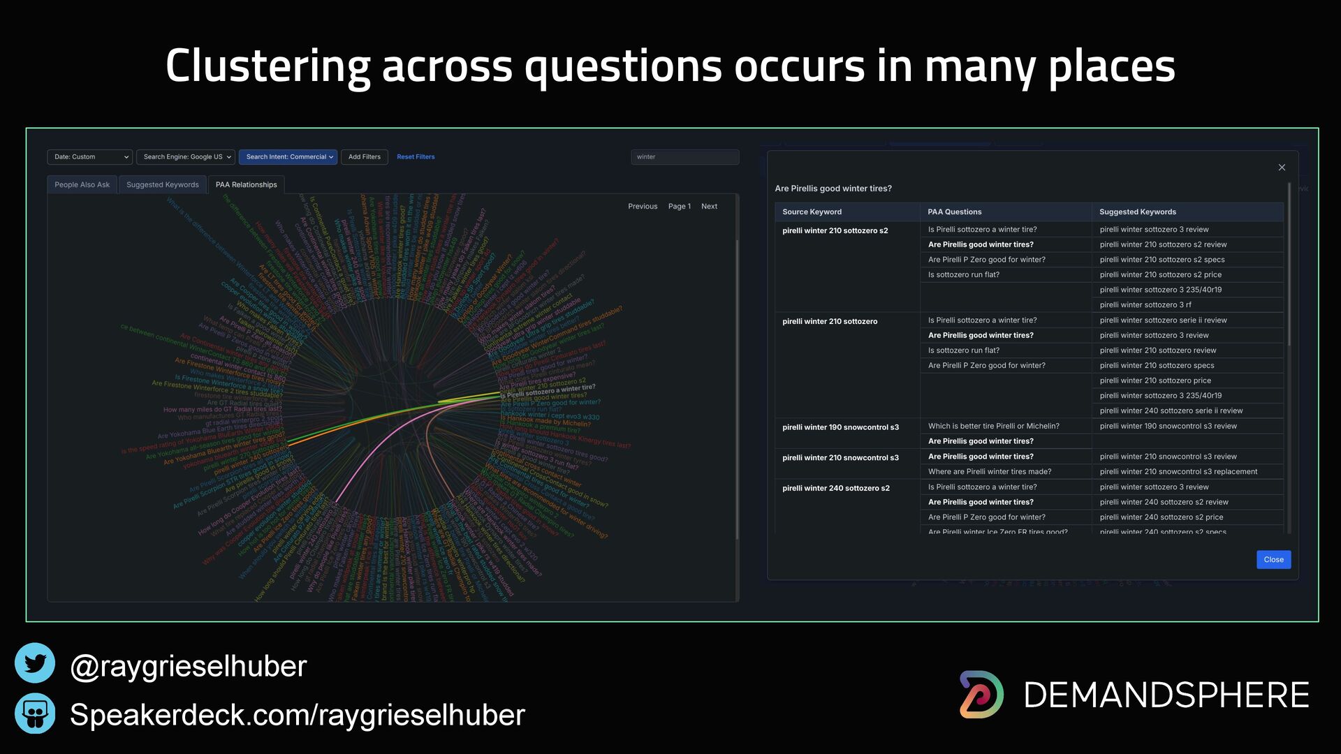Viewport: 1341px width, 754px height.
Task: Go to the Next page
Action: point(709,207)
